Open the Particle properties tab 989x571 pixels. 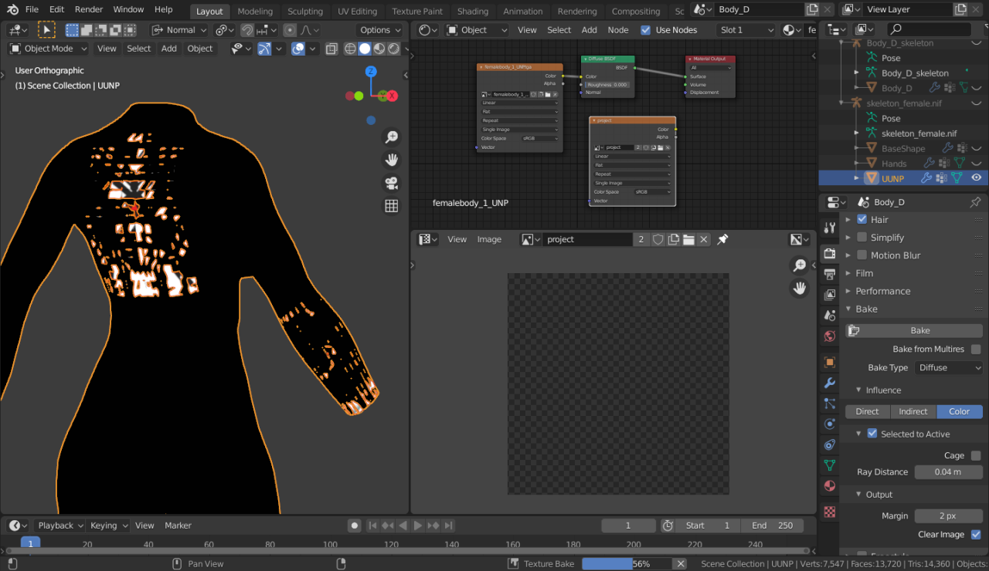tap(830, 403)
